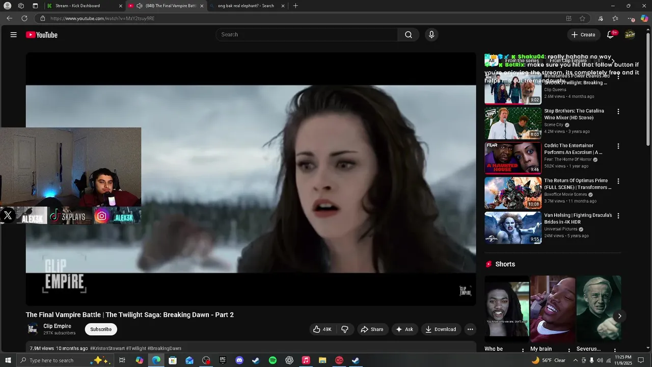The height and width of the screenshot is (367, 652).
Task: Open the Create button menu
Action: (583, 35)
